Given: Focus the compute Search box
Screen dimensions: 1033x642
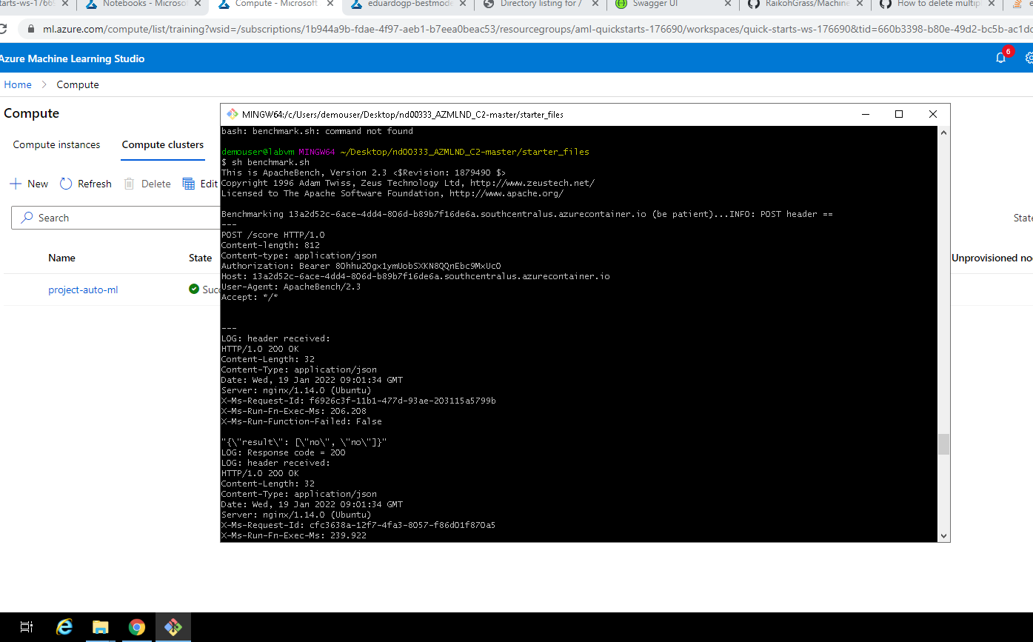Looking at the screenshot, I should [116, 218].
